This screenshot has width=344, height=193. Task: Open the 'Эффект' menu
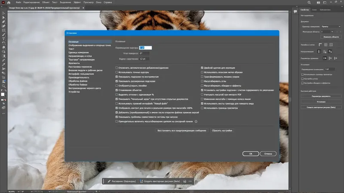pyautogui.click(x=77, y=3)
